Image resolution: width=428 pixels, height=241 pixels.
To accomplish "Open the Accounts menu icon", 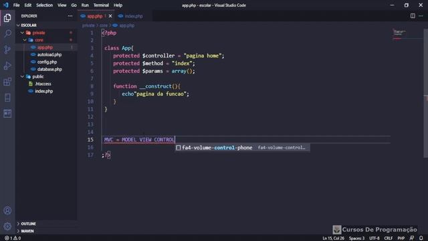I will coord(7,210).
